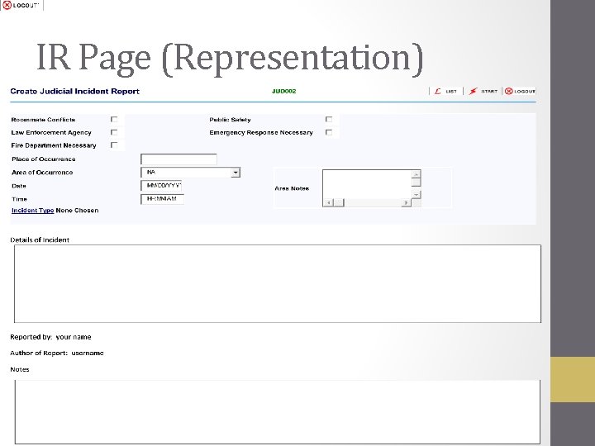Click the Create Judicial Incident Report heading

click(x=74, y=92)
